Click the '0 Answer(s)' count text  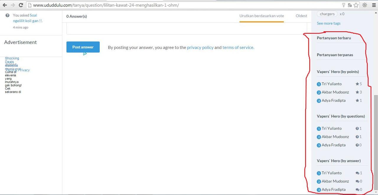pos(76,16)
